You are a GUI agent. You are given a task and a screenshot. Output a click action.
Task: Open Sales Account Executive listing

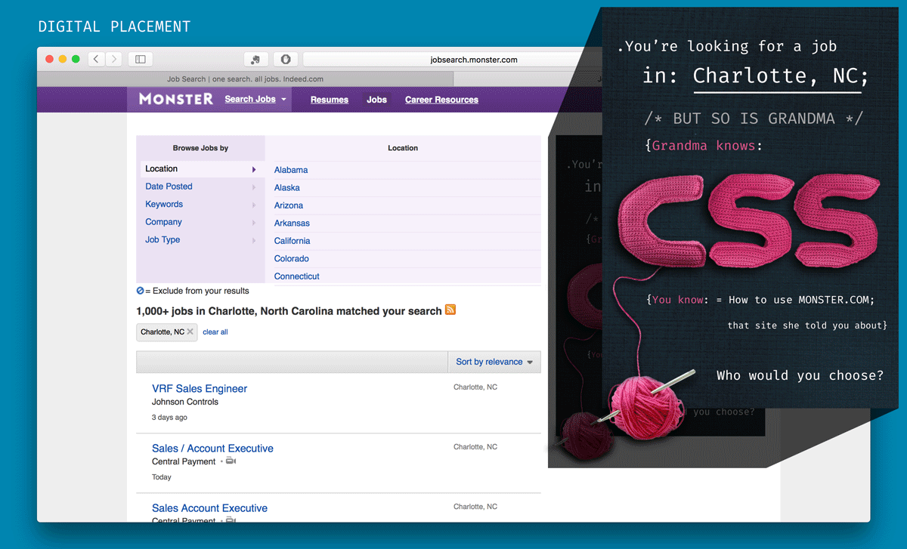(209, 508)
